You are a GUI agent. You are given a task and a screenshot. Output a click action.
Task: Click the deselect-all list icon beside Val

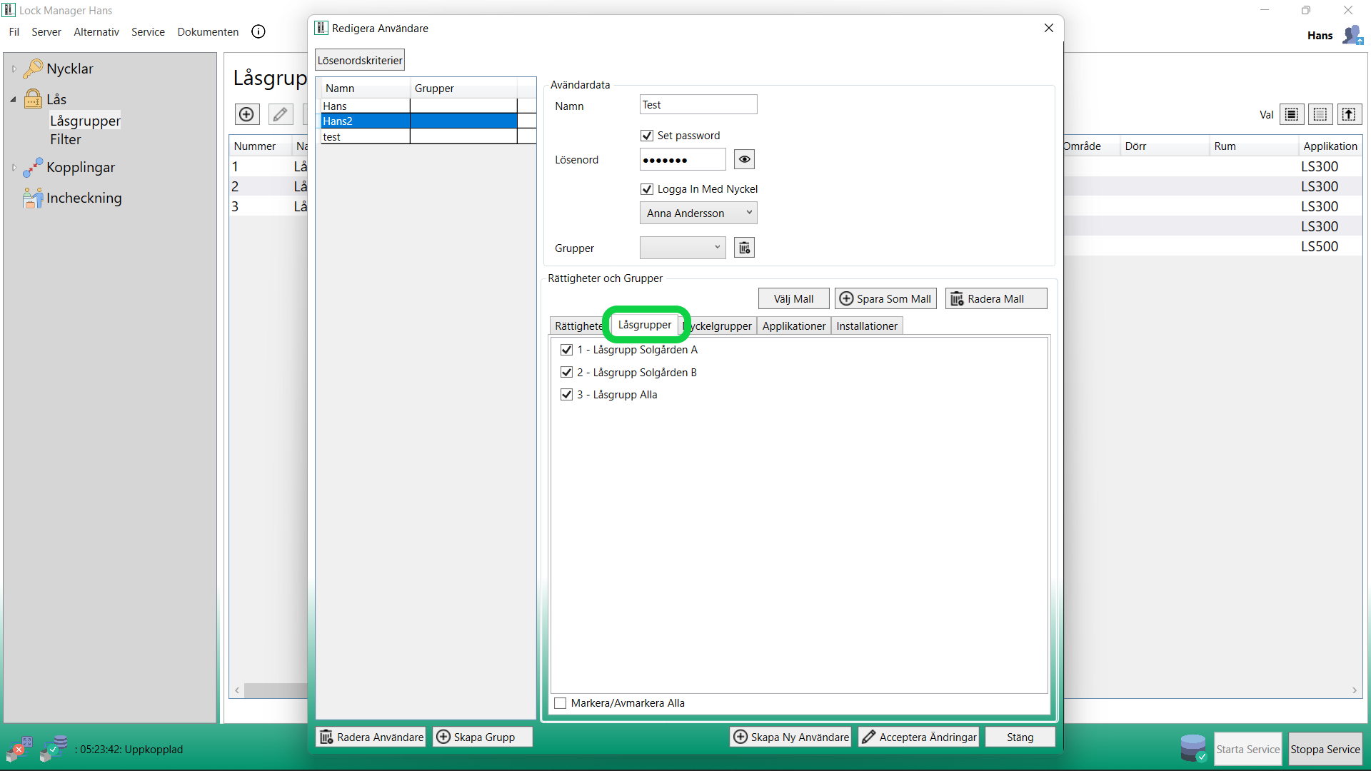1320,114
